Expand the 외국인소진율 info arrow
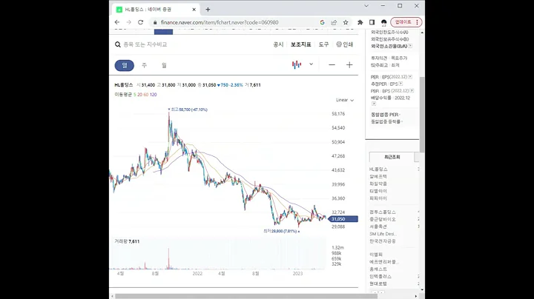The height and width of the screenshot is (299, 534). pos(410,46)
